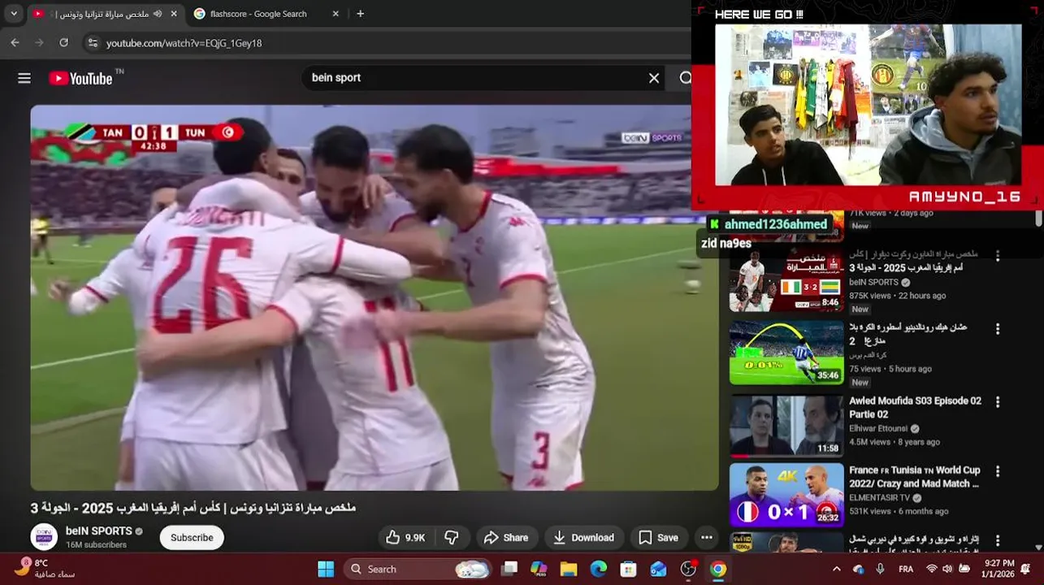Go back in the browser
Screen dimensions: 1044x585
[15, 43]
